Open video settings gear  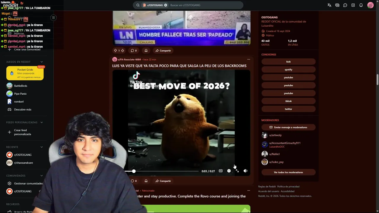point(229,171)
